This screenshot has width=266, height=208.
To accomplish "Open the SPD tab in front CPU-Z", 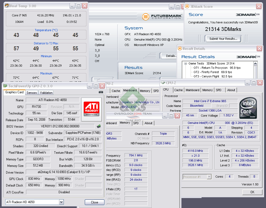I will 219,90.
